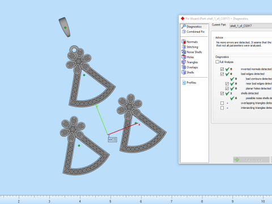The width and height of the screenshot is (272, 204).
Task: Uncheck shells detection
Action: 222,93
